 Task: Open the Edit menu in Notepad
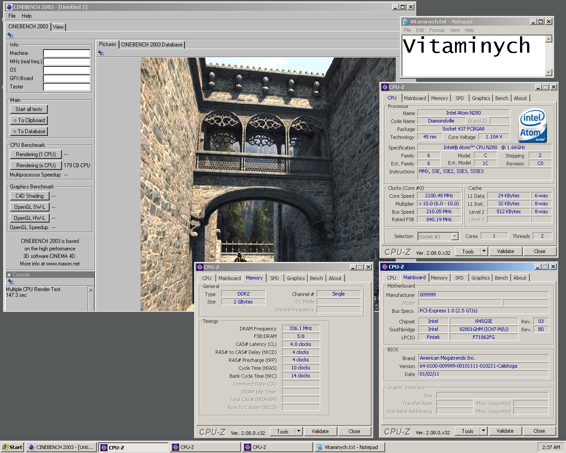click(420, 30)
